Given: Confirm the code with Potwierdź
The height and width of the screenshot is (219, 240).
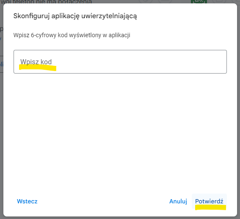Looking at the screenshot, I should point(209,201).
